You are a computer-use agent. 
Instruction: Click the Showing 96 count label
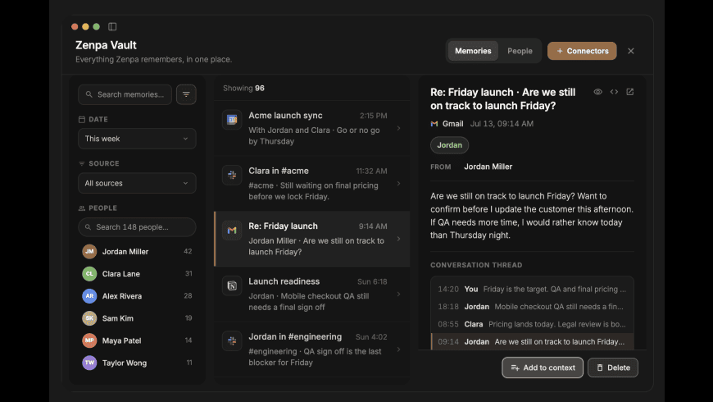pyautogui.click(x=243, y=89)
